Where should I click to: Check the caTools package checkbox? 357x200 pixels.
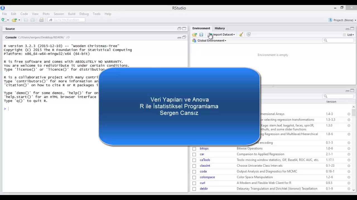click(x=194, y=160)
